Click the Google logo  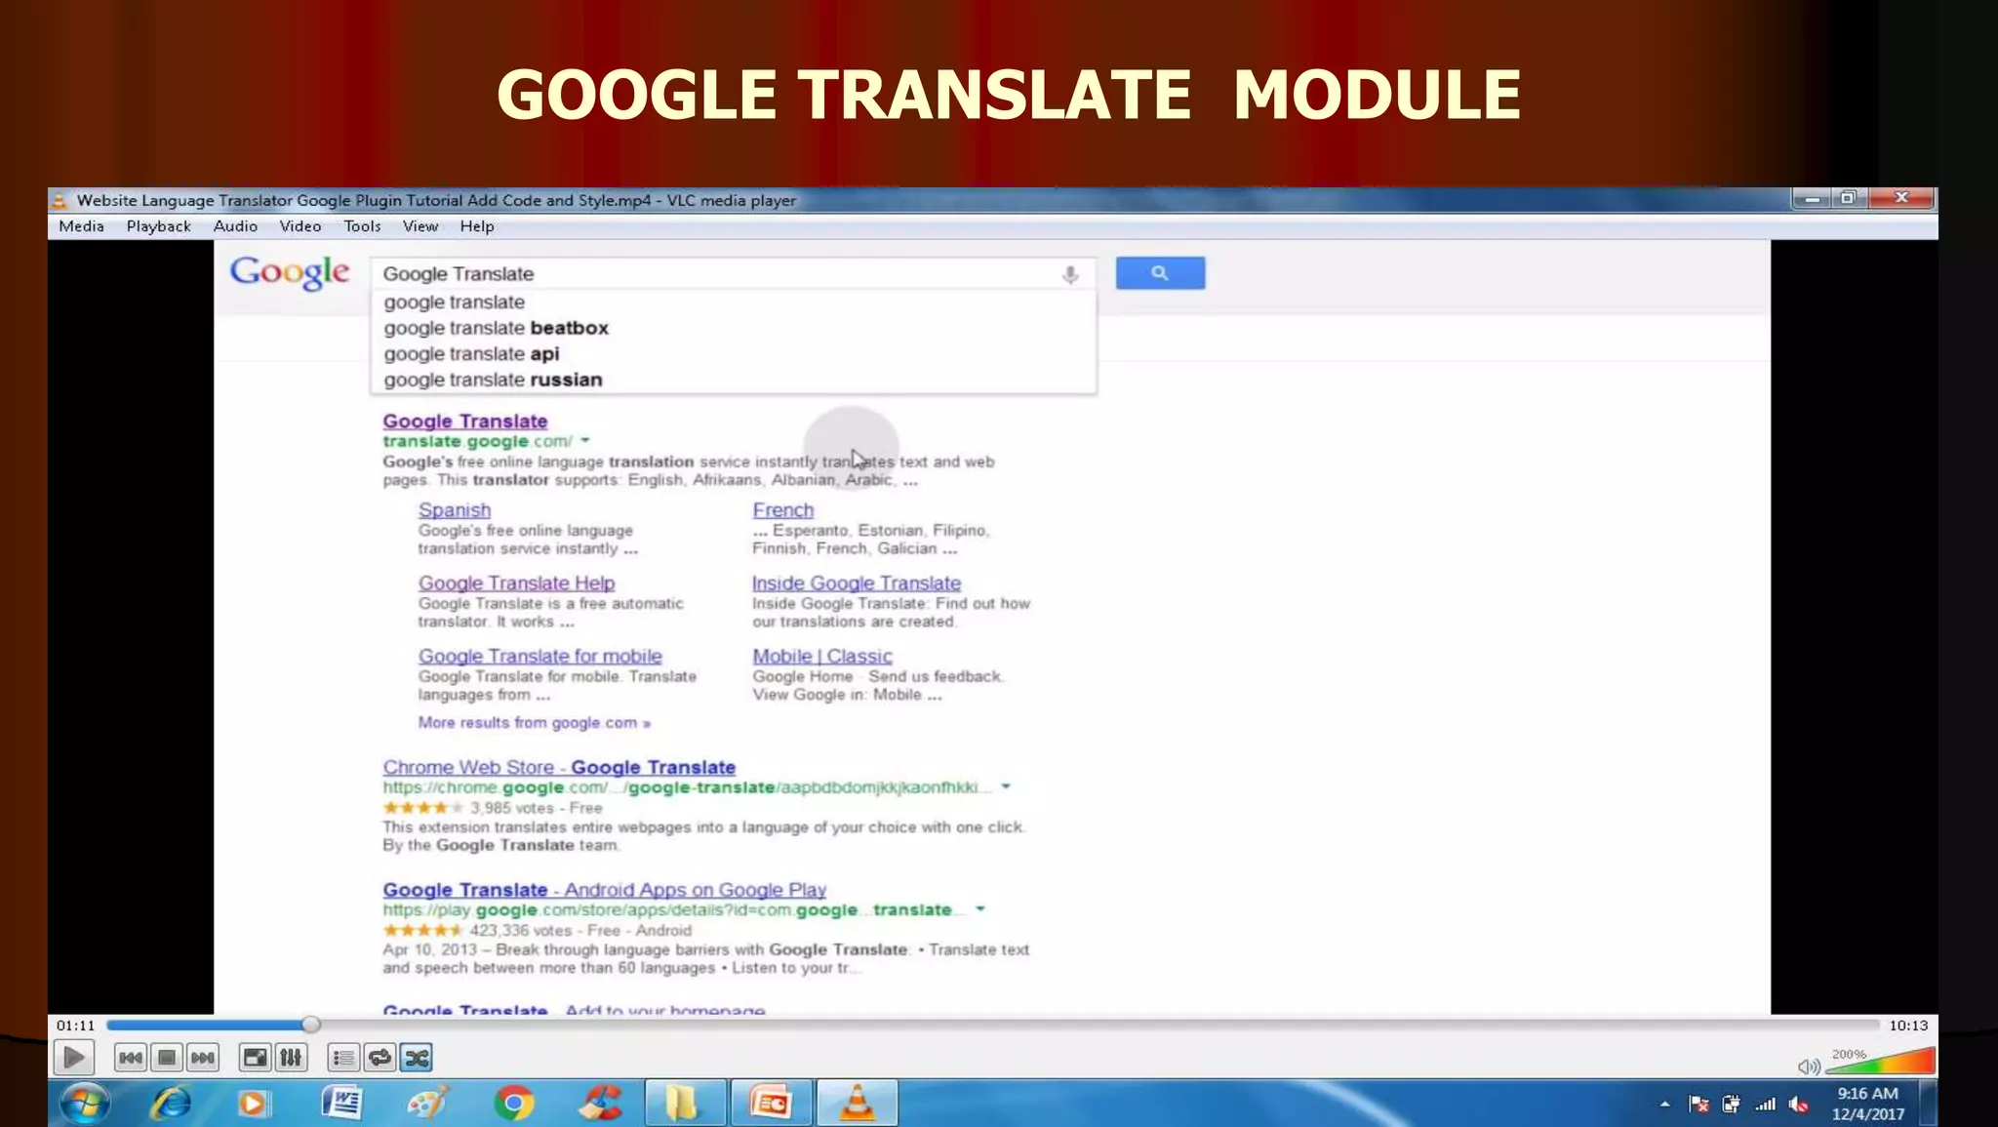(290, 273)
